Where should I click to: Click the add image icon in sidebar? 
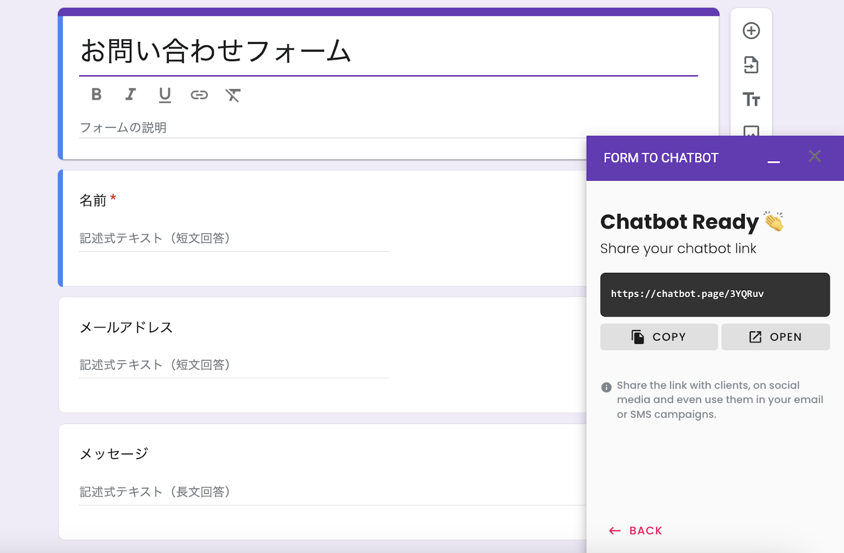[x=751, y=131]
